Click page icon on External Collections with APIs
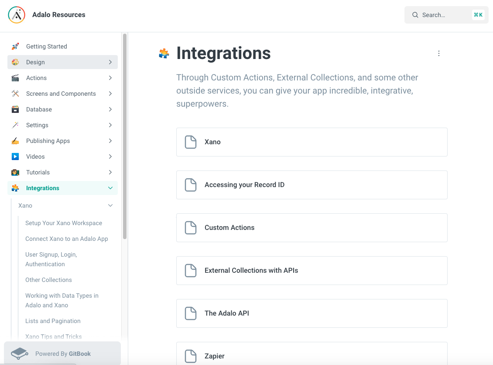Viewport: 493px width, 365px height. click(x=191, y=271)
